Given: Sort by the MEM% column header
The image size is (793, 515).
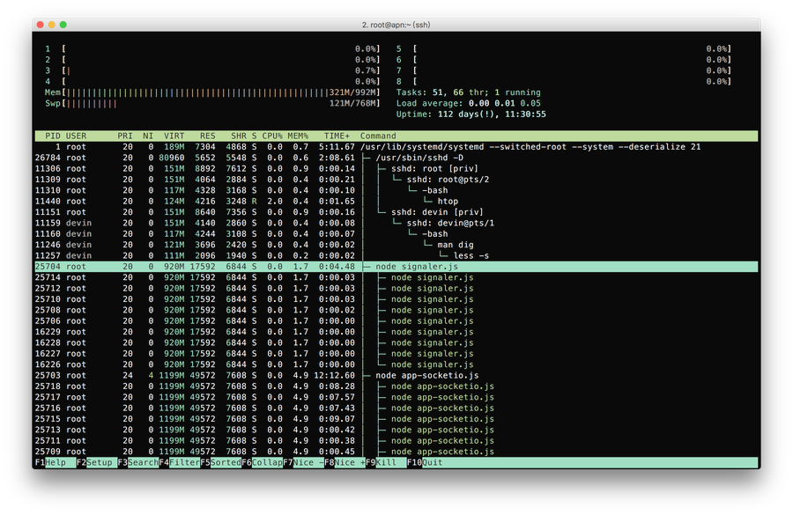Looking at the screenshot, I should pyautogui.click(x=298, y=136).
